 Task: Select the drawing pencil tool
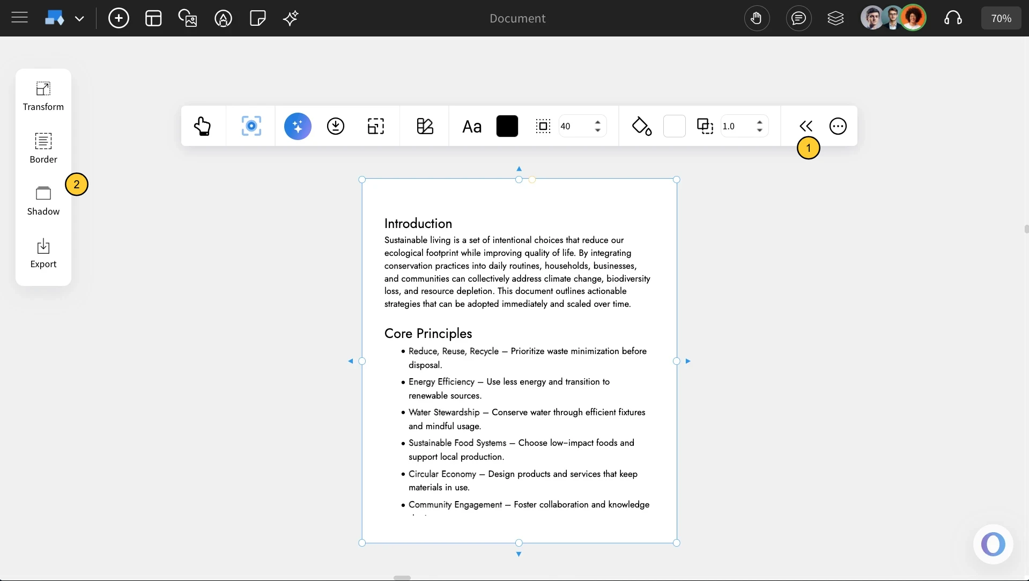point(224,18)
